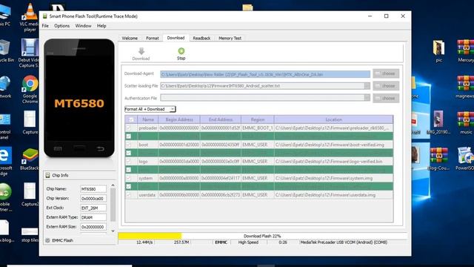
Task: Switch to the Format tab
Action: point(152,38)
